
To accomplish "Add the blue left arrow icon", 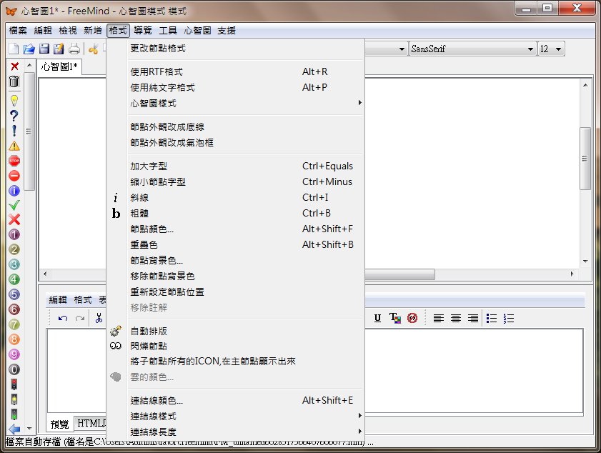I will tap(14, 429).
